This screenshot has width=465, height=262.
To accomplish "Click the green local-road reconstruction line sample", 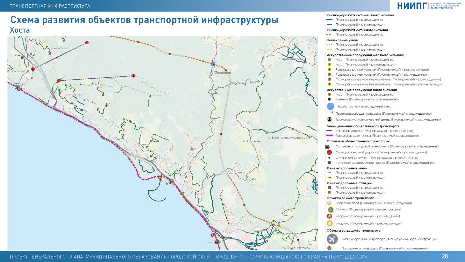I will pos(329,24).
